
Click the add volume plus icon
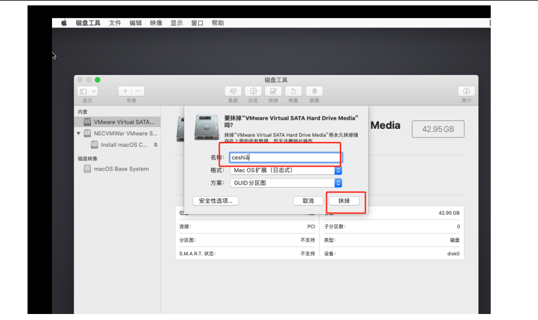pyautogui.click(x=125, y=91)
